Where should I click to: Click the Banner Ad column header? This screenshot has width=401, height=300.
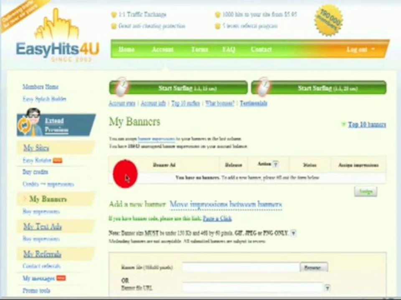[x=164, y=165]
